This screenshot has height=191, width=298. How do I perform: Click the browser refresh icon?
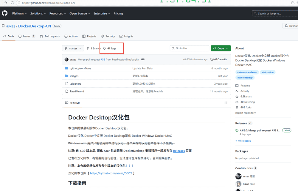pyautogui.click(x=12, y=3)
